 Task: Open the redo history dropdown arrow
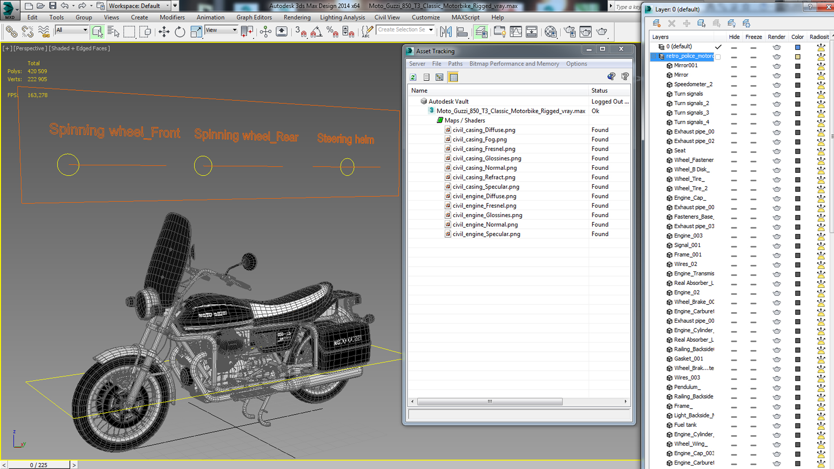(x=91, y=6)
